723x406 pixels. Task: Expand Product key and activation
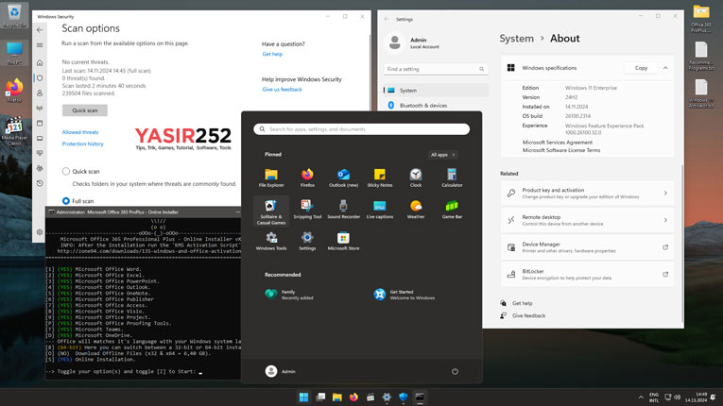point(587,194)
